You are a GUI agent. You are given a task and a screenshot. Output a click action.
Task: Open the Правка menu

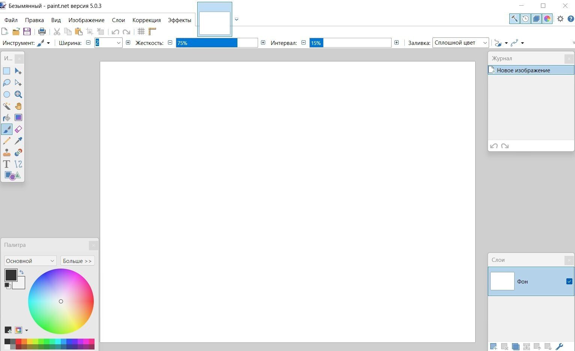(35, 20)
